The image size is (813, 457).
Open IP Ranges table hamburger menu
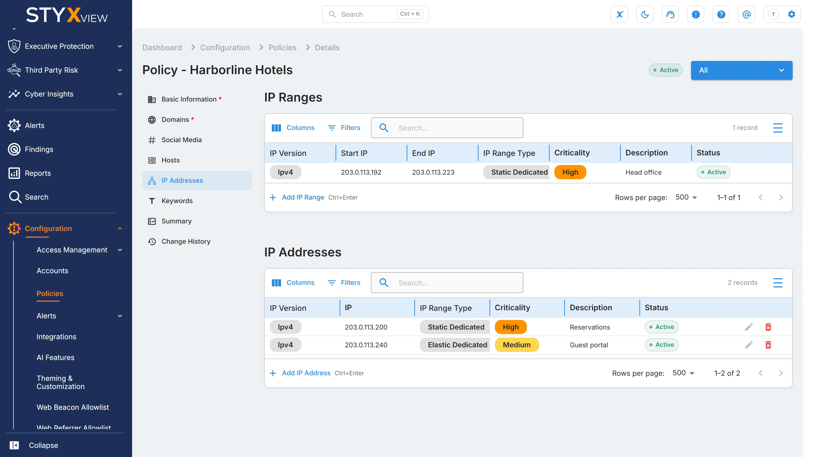778,128
